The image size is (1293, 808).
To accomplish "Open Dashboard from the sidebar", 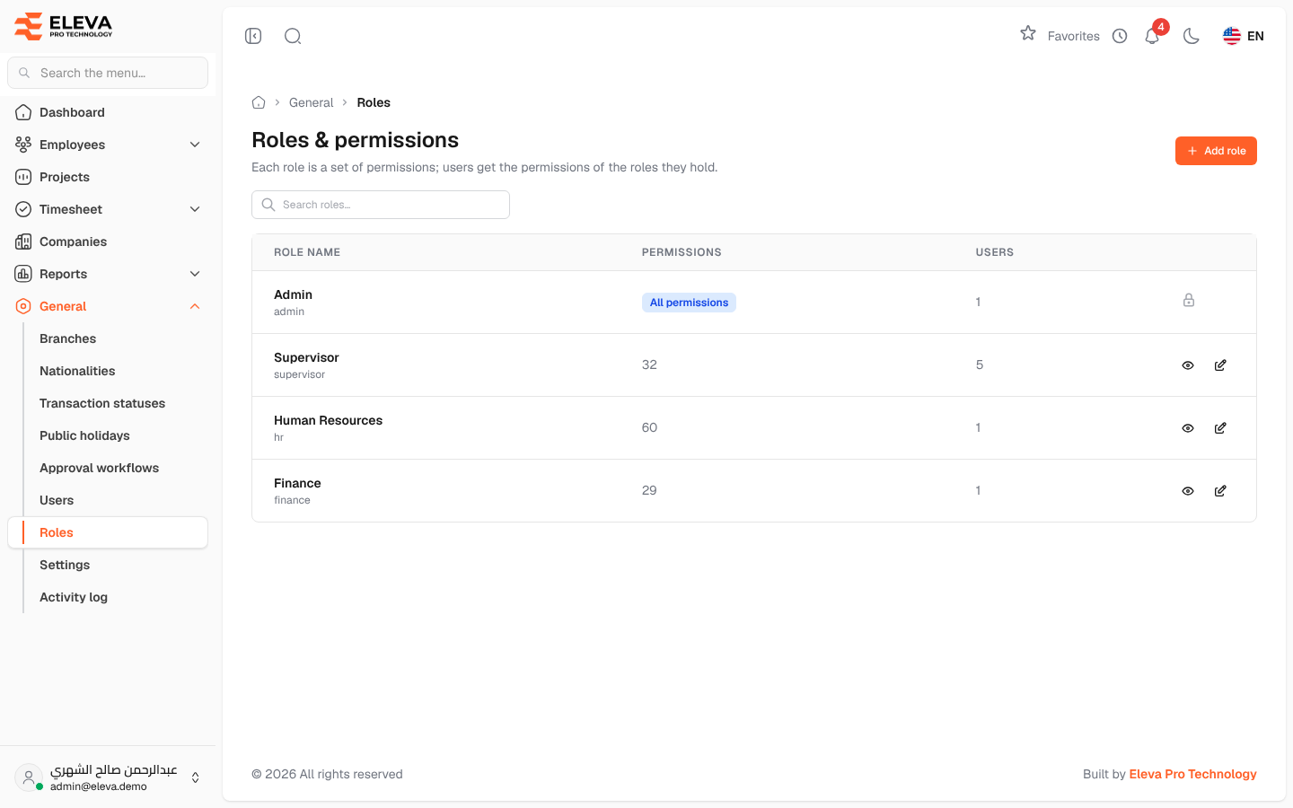I will 108,112.
